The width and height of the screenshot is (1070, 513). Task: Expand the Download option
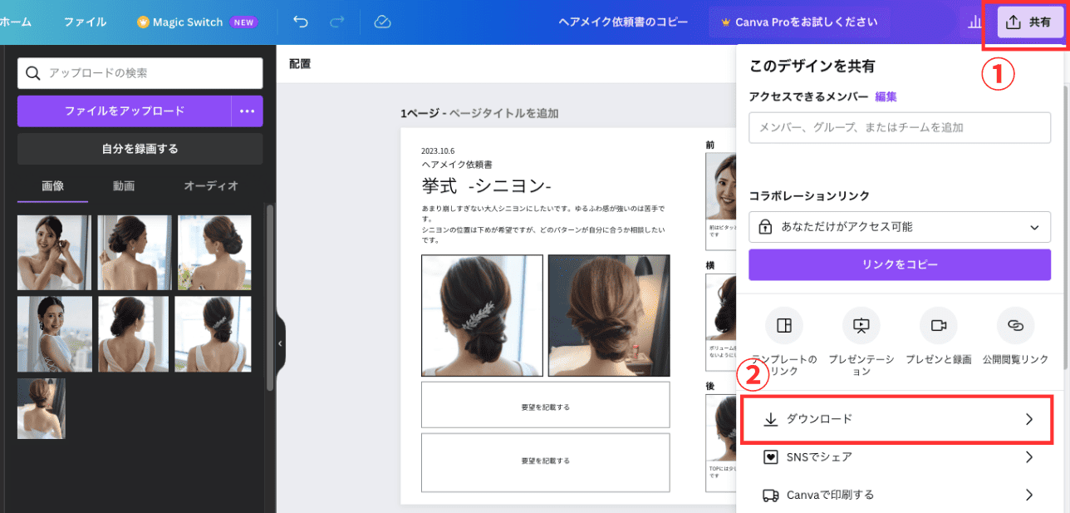pos(897,419)
